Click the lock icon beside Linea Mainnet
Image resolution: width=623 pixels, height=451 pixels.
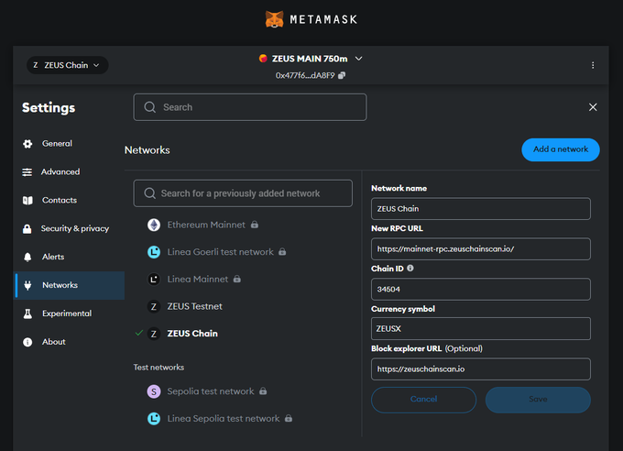(237, 280)
